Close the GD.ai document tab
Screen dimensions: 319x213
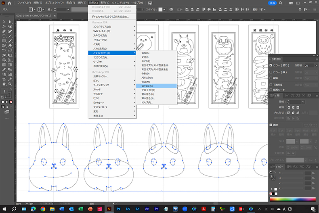click(55, 16)
